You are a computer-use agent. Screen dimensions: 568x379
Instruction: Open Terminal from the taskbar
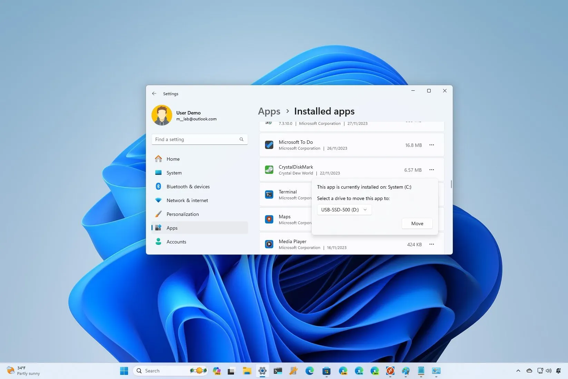tap(278, 371)
